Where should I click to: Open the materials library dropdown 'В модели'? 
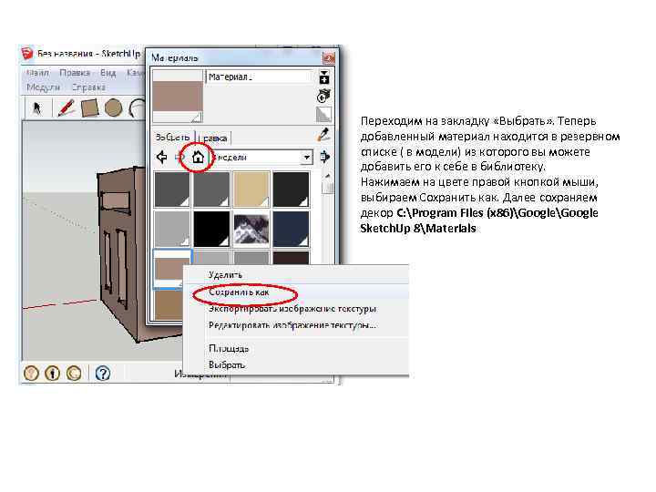[x=261, y=158]
